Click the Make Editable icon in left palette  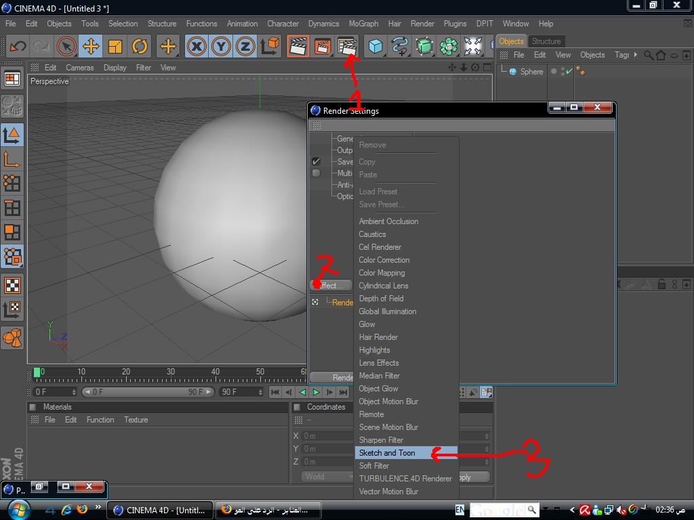coord(12,106)
